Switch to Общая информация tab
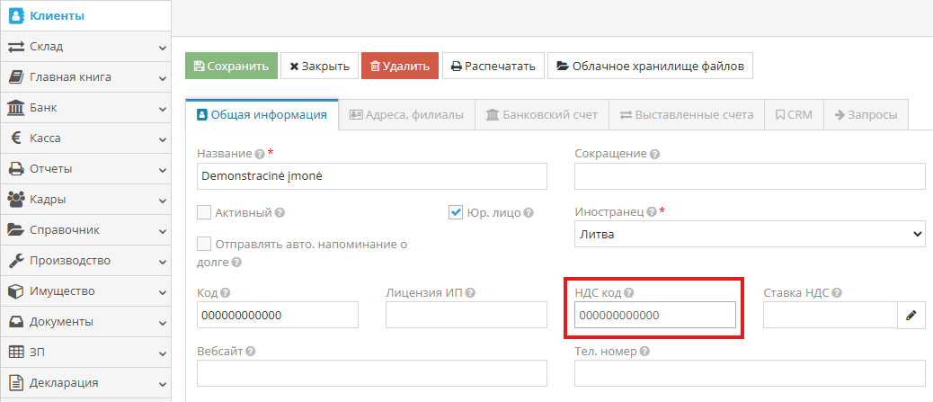933x402 pixels. (x=262, y=115)
